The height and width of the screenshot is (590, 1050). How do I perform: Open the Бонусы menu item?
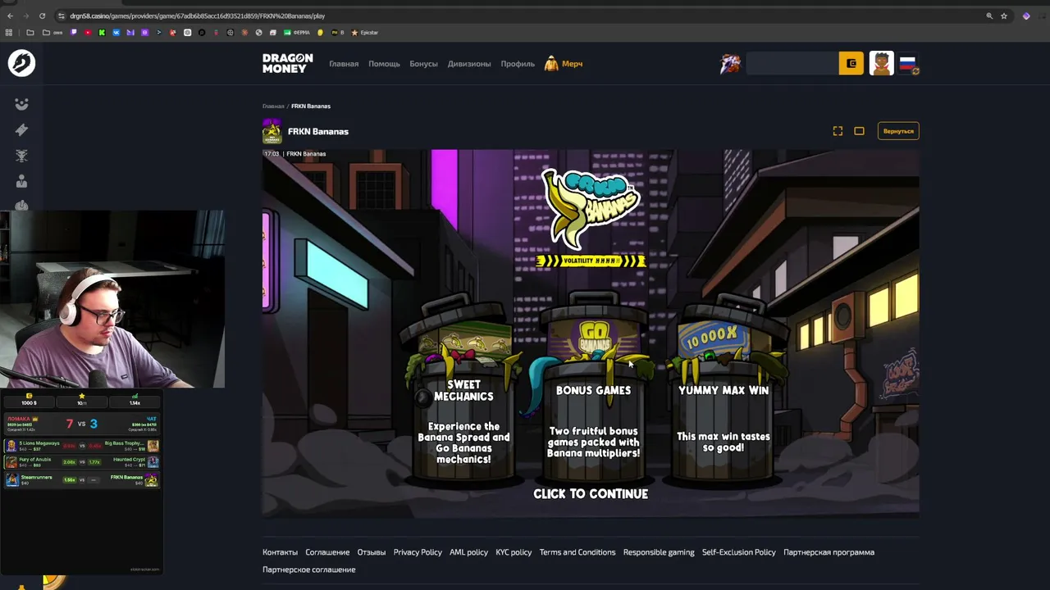pos(423,64)
